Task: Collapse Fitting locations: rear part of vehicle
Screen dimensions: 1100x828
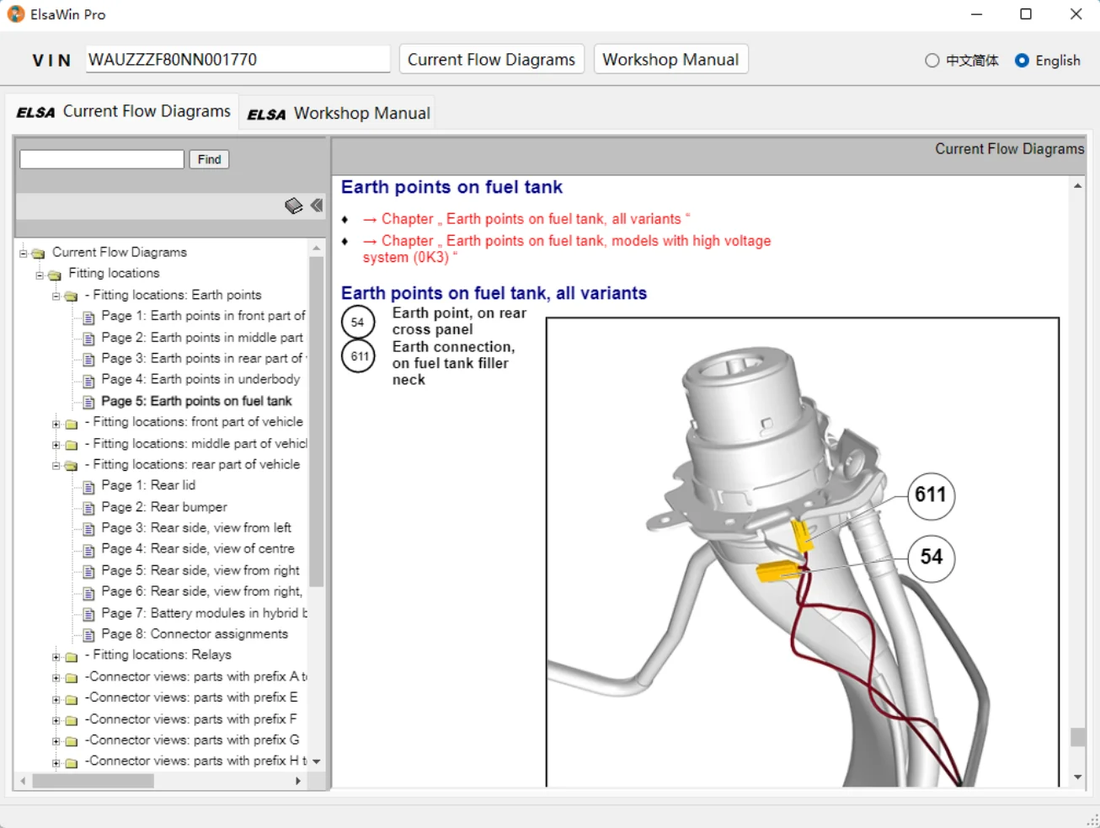Action: (56, 466)
